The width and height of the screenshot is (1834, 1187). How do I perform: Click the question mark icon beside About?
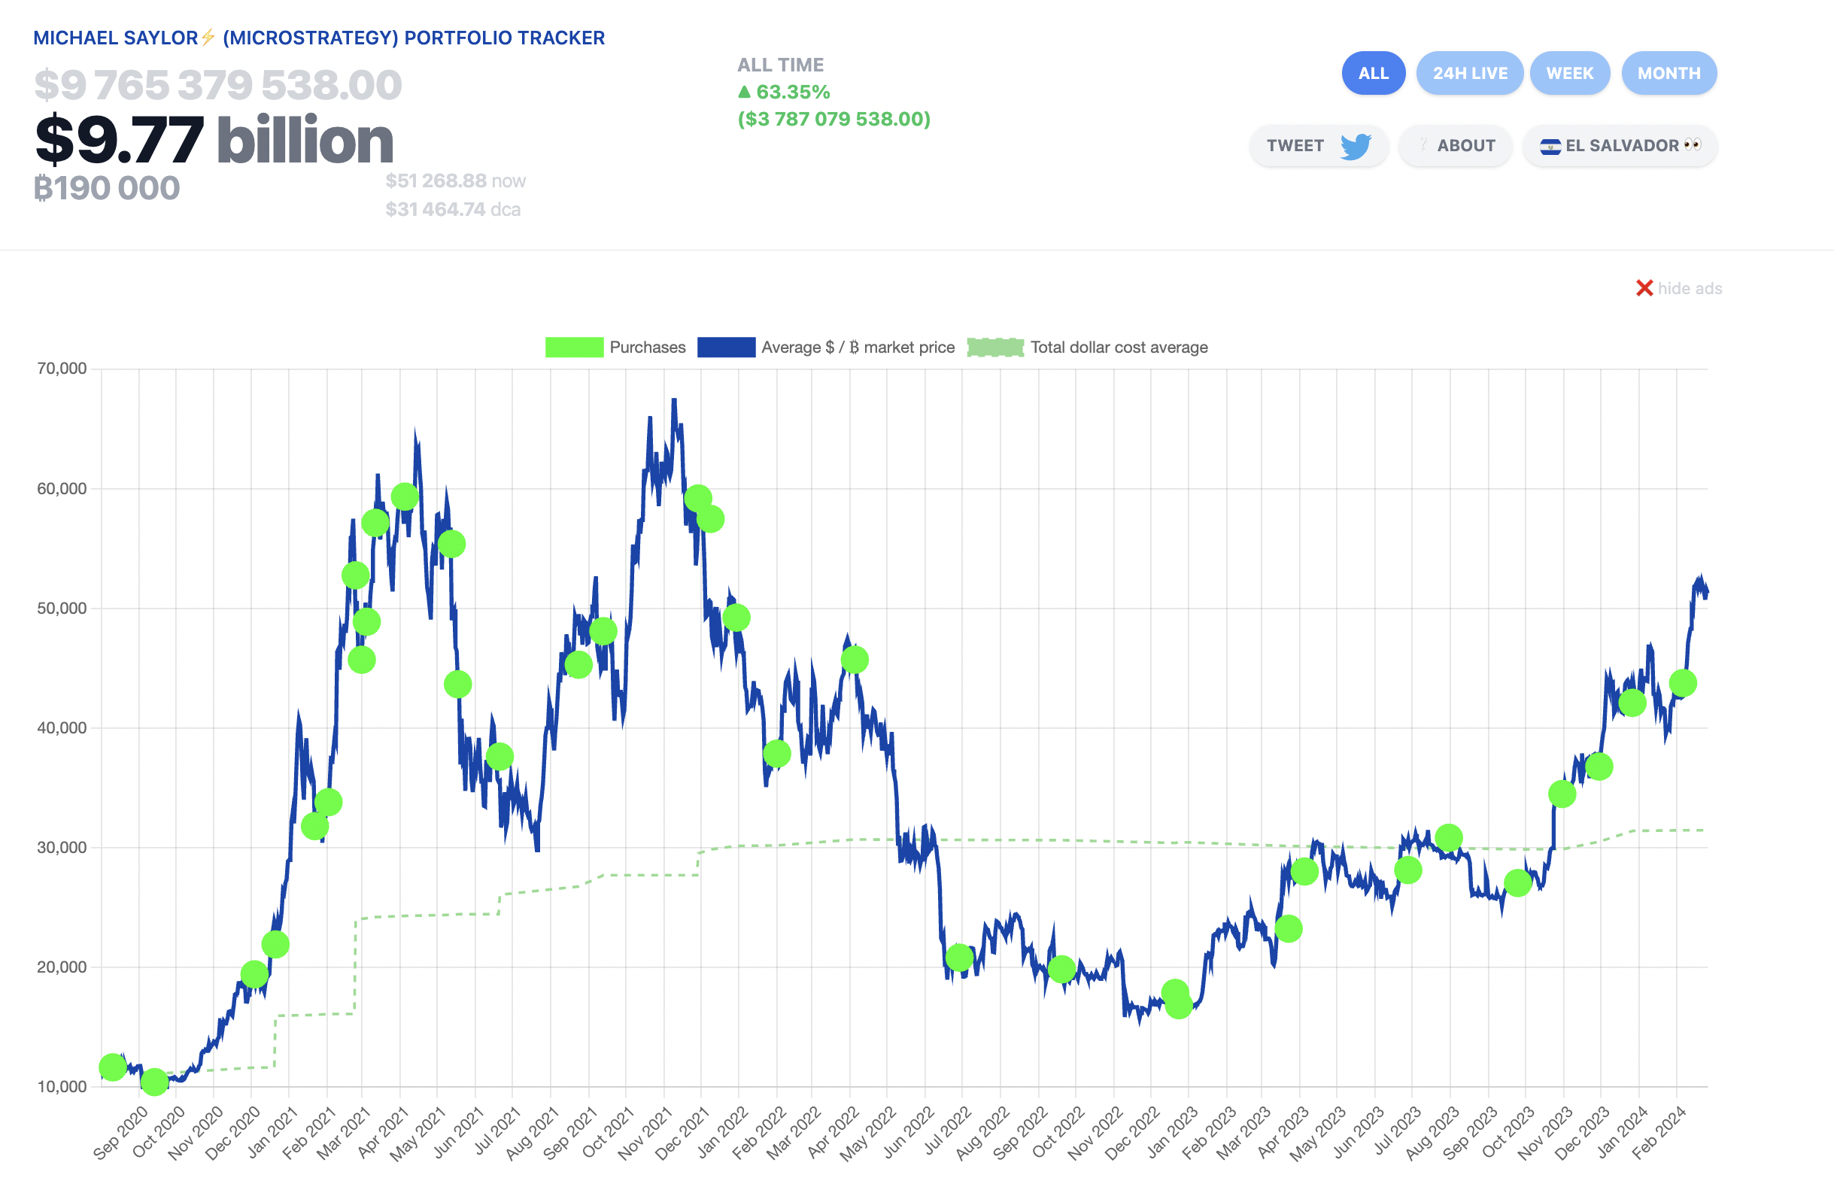coord(1423,145)
